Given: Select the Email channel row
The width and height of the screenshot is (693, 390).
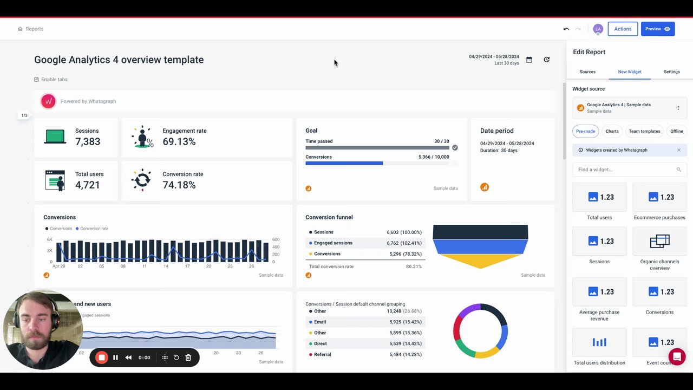Looking at the screenshot, I should click(x=365, y=322).
